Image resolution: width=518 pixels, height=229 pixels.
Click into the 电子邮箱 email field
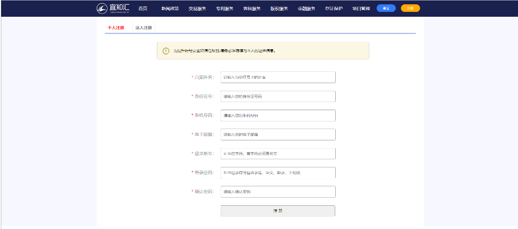(278, 134)
